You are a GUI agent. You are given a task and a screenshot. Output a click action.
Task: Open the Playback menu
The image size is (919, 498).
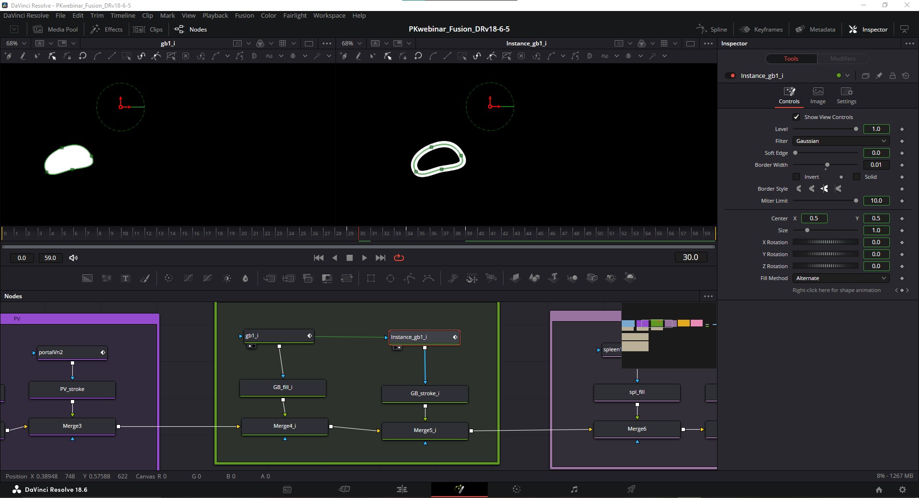click(215, 15)
